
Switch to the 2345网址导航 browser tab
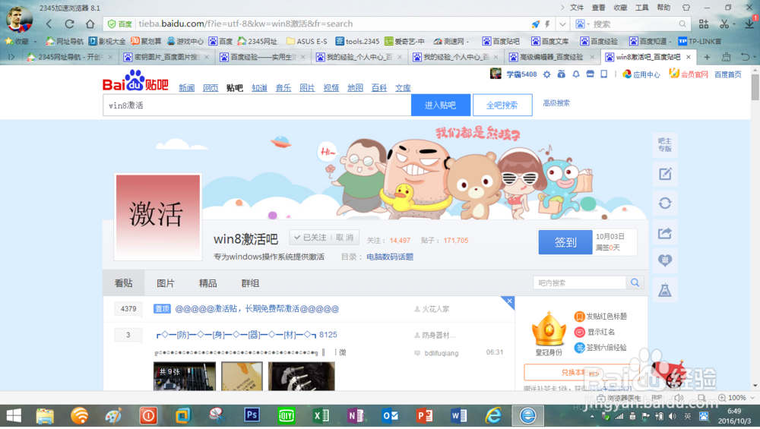[69, 57]
